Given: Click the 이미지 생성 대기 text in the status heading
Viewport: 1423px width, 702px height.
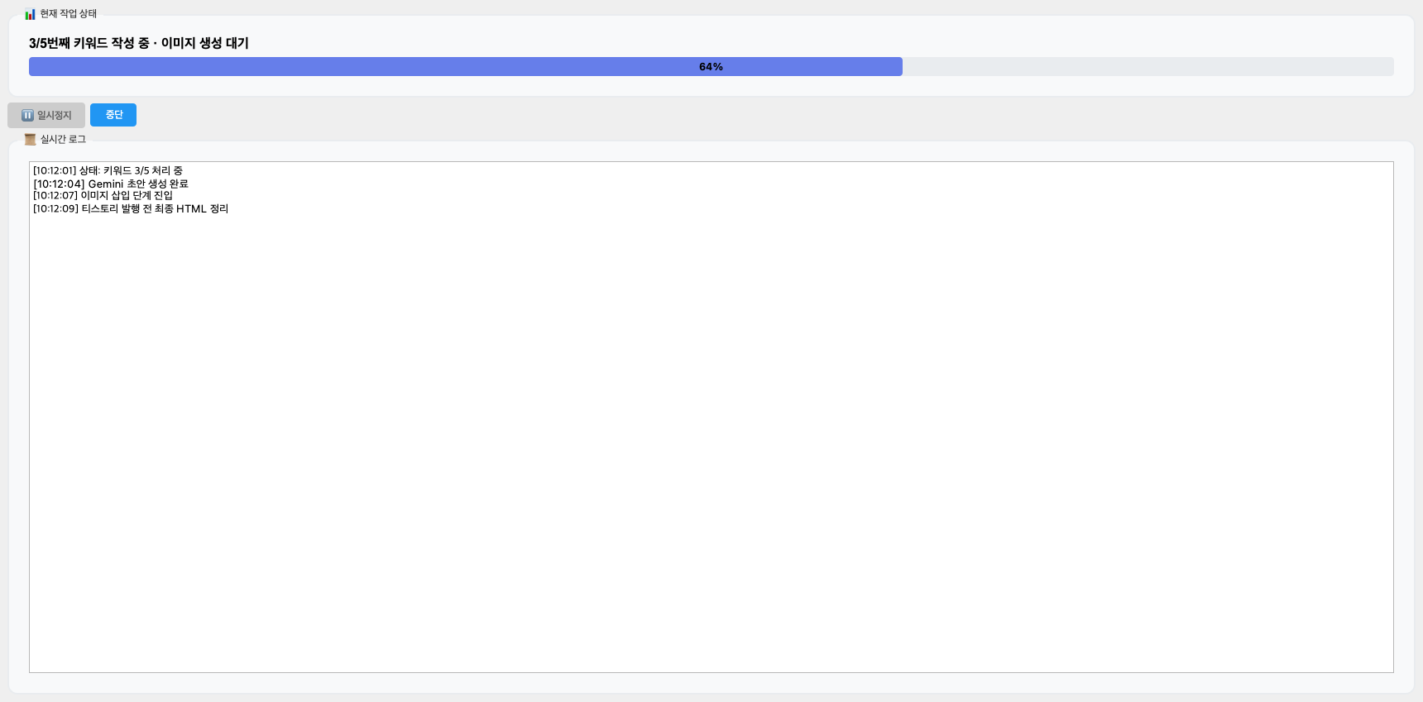Looking at the screenshot, I should click(204, 43).
